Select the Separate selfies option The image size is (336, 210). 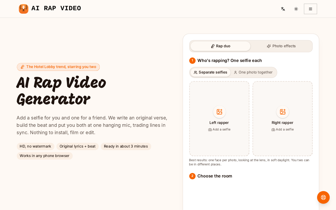pyautogui.click(x=211, y=72)
